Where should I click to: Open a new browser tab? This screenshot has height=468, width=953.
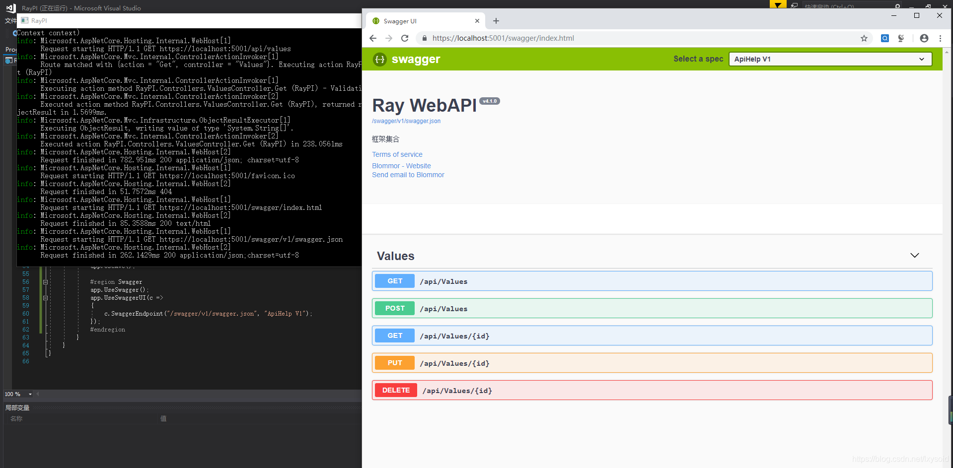(496, 21)
